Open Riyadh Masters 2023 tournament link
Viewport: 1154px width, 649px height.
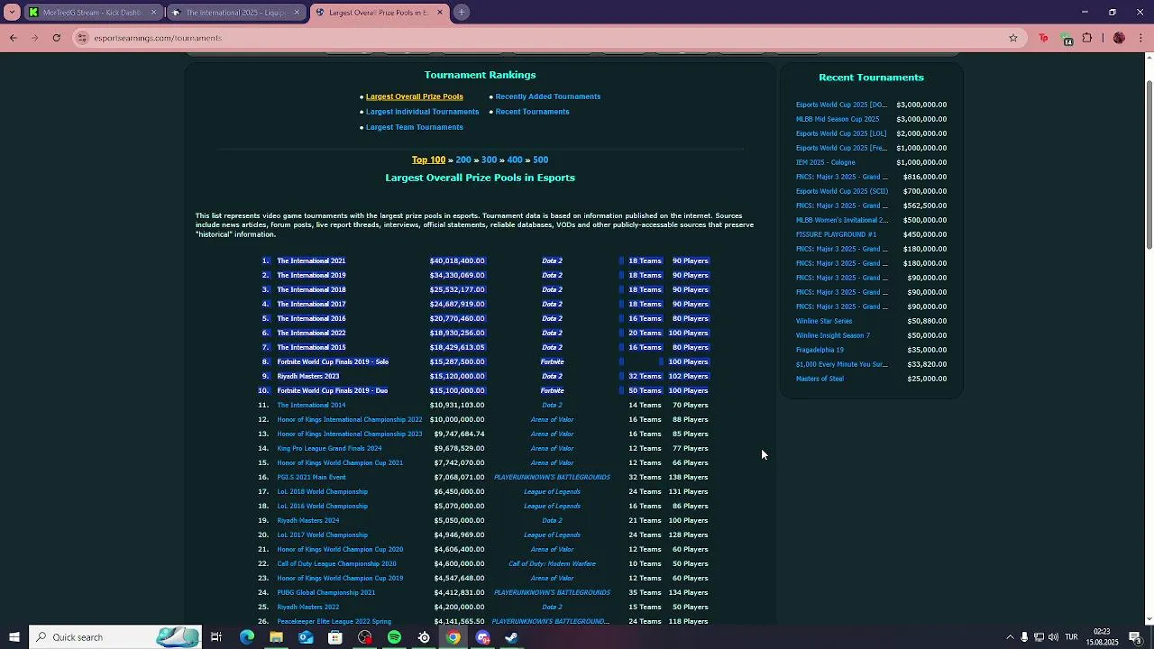(308, 376)
